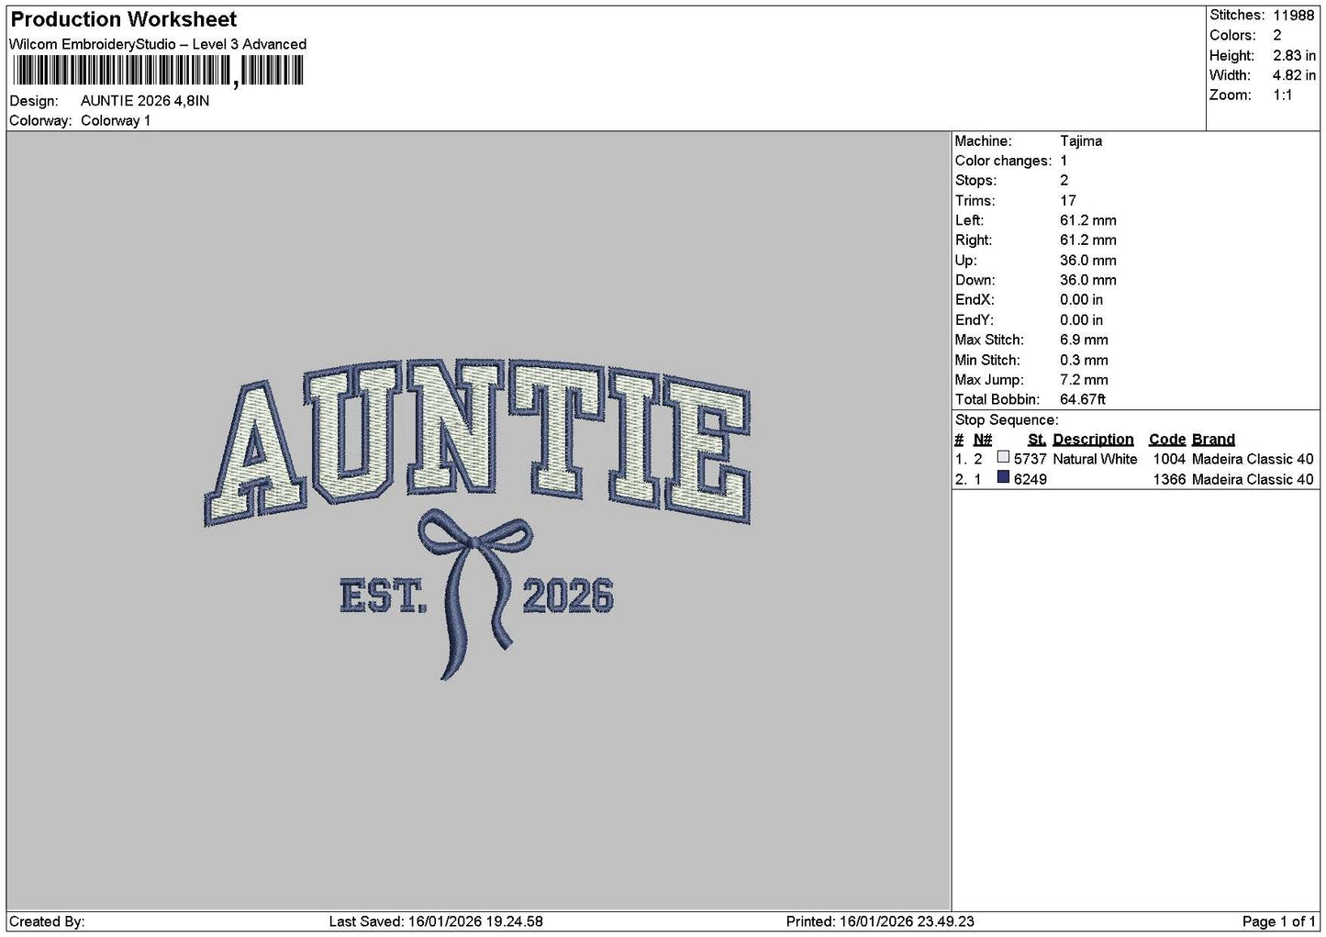This screenshot has width=1326, height=937.
Task: Click the Max Jump value 7.2 mm
Action: pos(1084,380)
